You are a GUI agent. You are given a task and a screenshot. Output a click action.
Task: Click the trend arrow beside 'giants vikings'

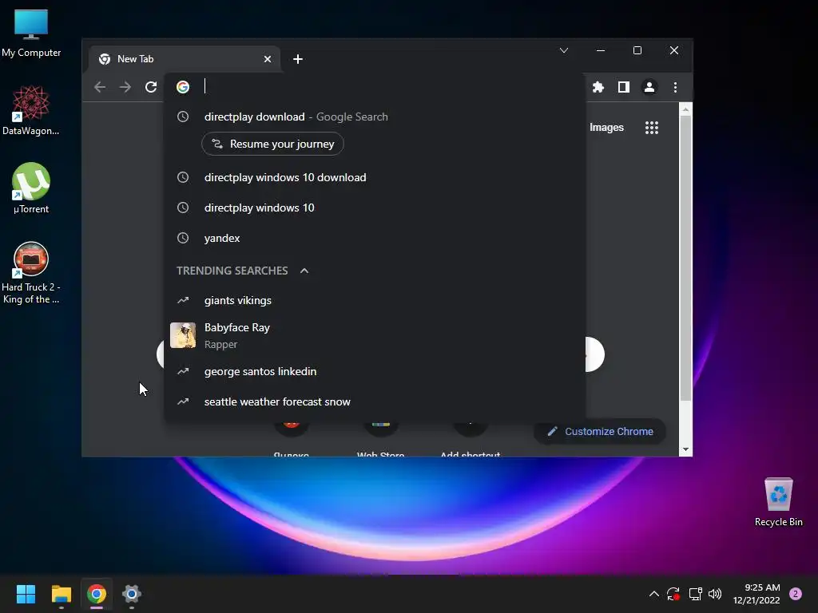(183, 300)
